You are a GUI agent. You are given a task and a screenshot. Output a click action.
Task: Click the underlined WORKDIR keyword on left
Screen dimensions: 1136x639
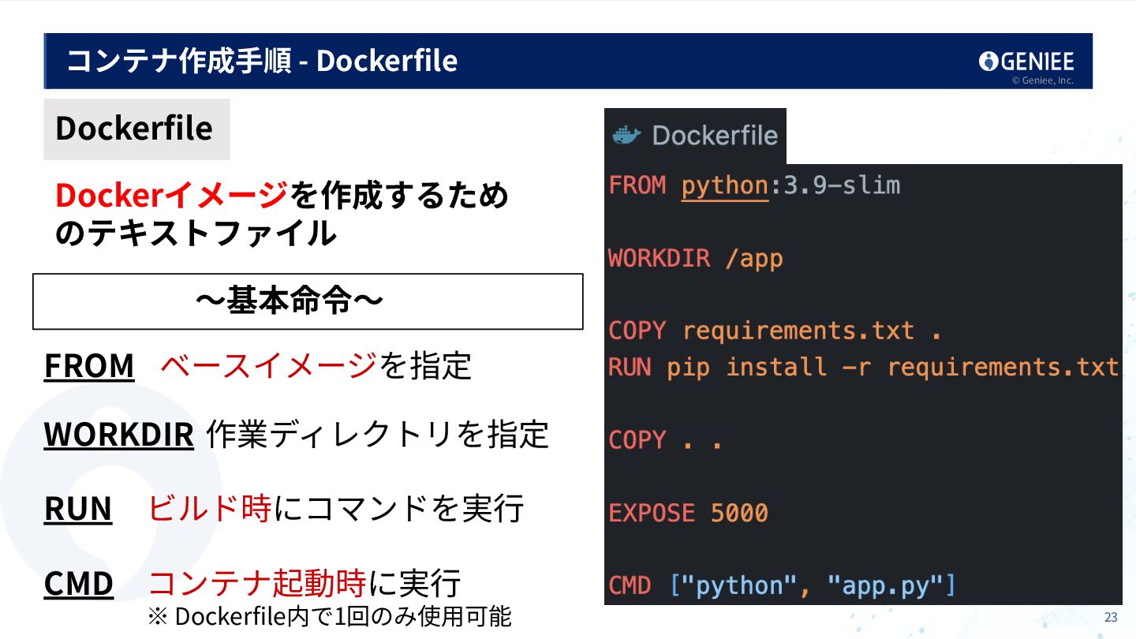point(119,435)
